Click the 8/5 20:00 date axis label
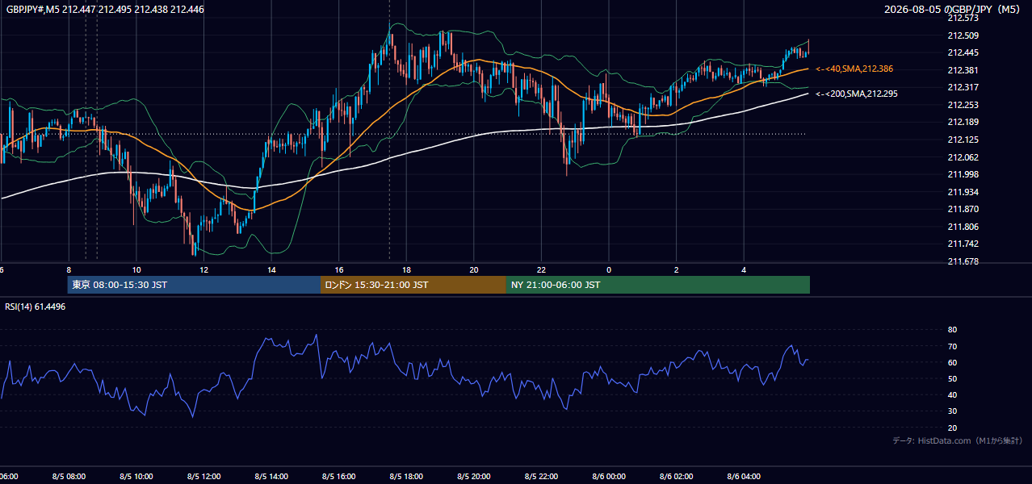Image resolution: width=1032 pixels, height=484 pixels. 474,477
